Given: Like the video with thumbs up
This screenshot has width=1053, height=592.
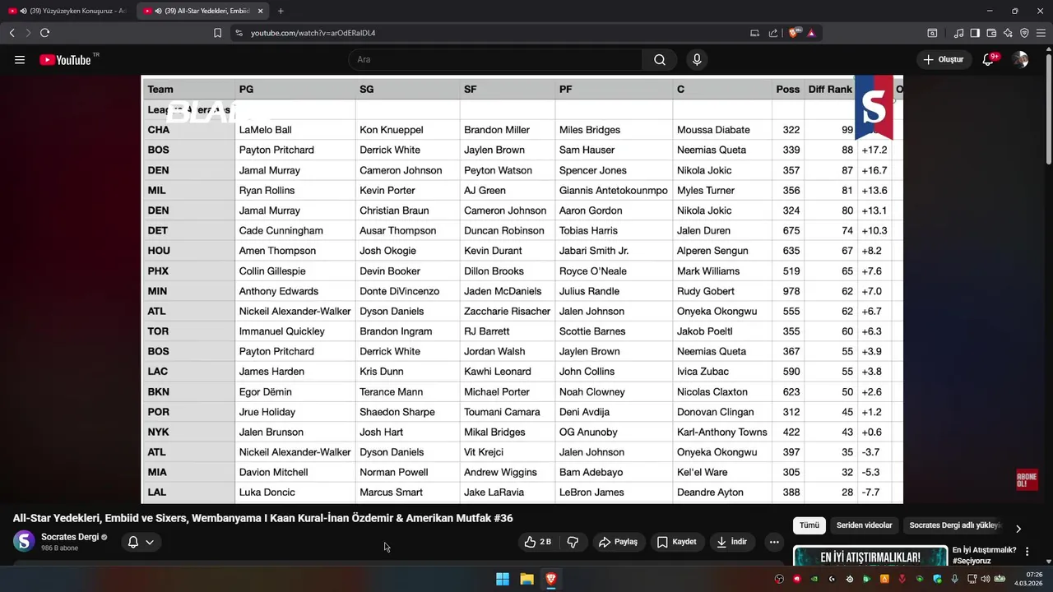Looking at the screenshot, I should pos(539,542).
